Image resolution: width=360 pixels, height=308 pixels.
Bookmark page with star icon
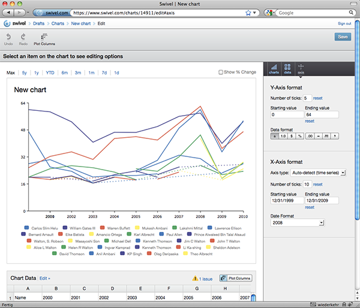[x=248, y=13]
